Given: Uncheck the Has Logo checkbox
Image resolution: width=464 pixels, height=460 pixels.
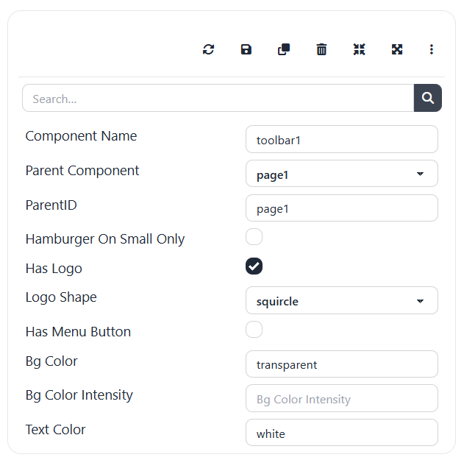Looking at the screenshot, I should [254, 266].
